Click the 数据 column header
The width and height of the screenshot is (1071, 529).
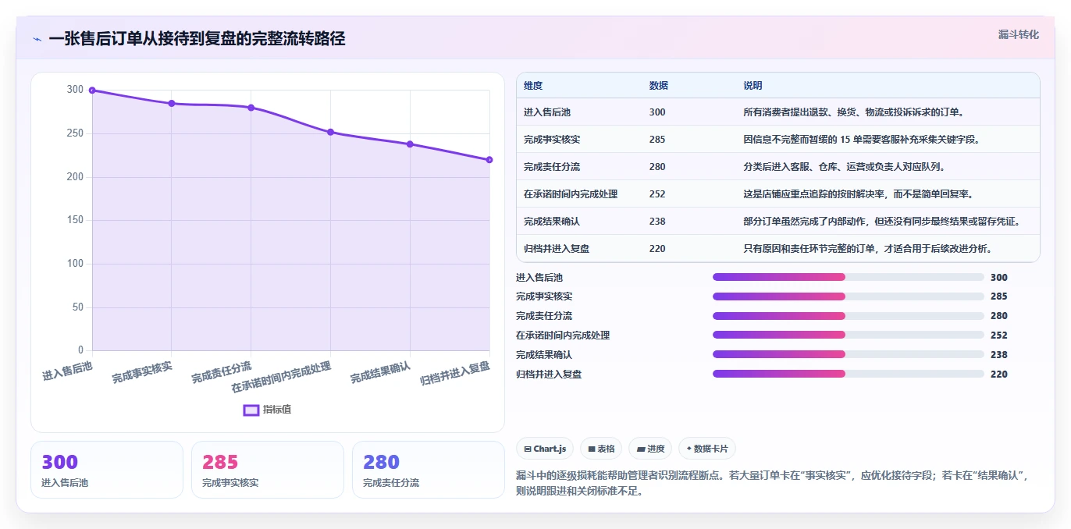click(659, 86)
